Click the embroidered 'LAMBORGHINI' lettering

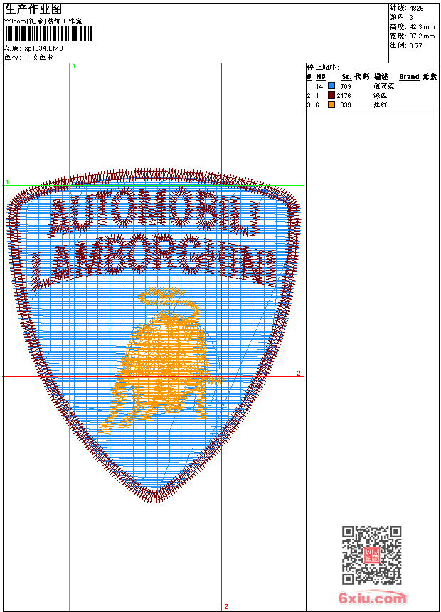point(154,260)
